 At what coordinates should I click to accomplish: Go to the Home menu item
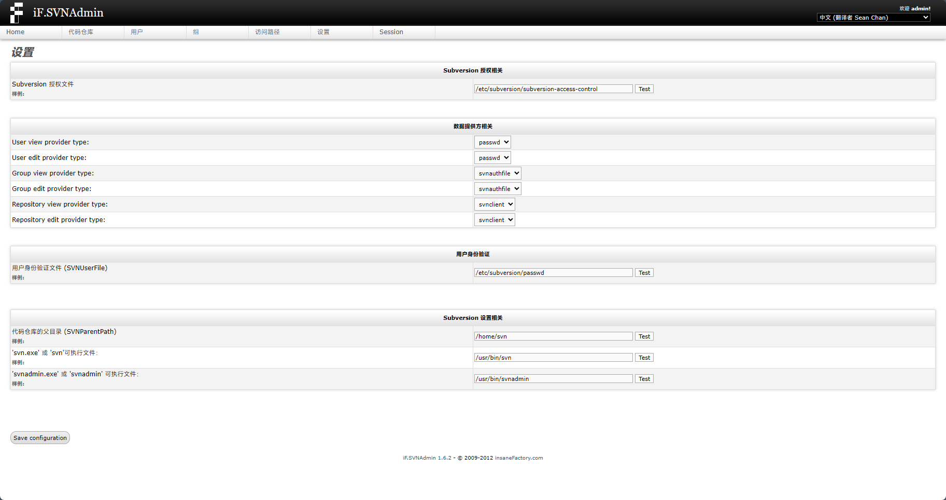coord(16,32)
